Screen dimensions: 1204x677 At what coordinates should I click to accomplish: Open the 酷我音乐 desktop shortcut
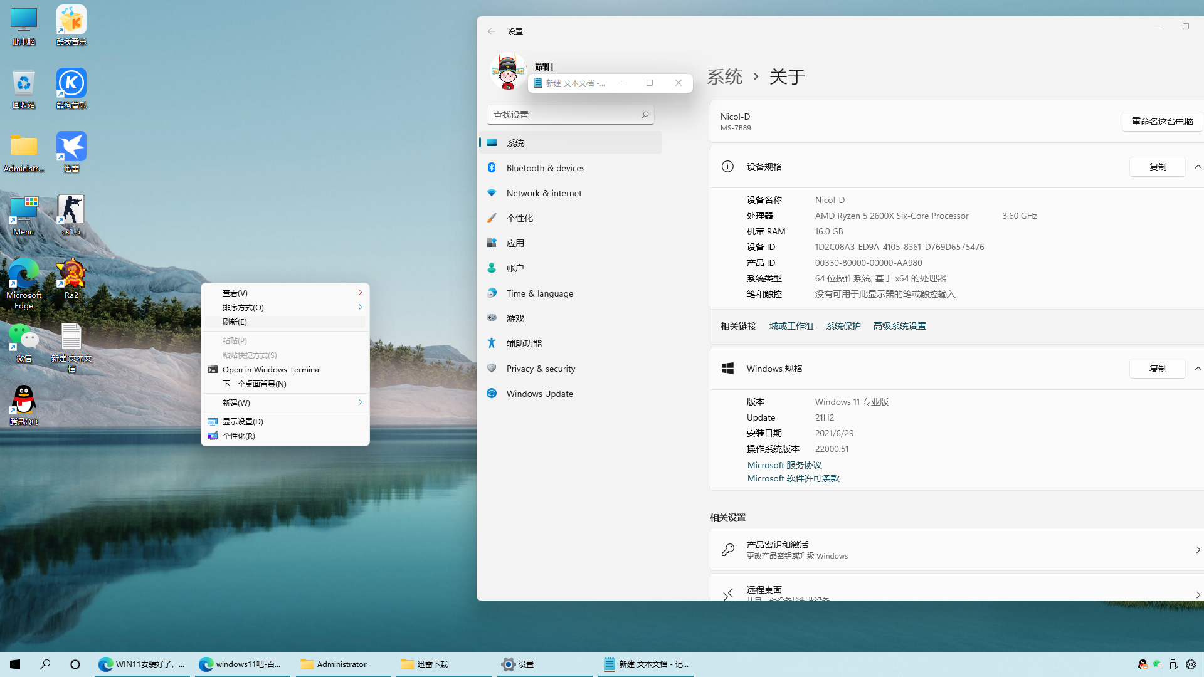(71, 26)
